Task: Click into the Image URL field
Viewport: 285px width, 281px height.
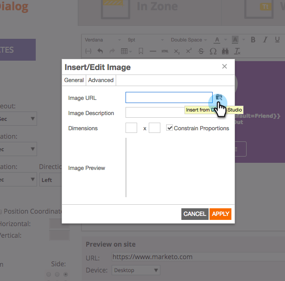Action: pyautogui.click(x=169, y=98)
